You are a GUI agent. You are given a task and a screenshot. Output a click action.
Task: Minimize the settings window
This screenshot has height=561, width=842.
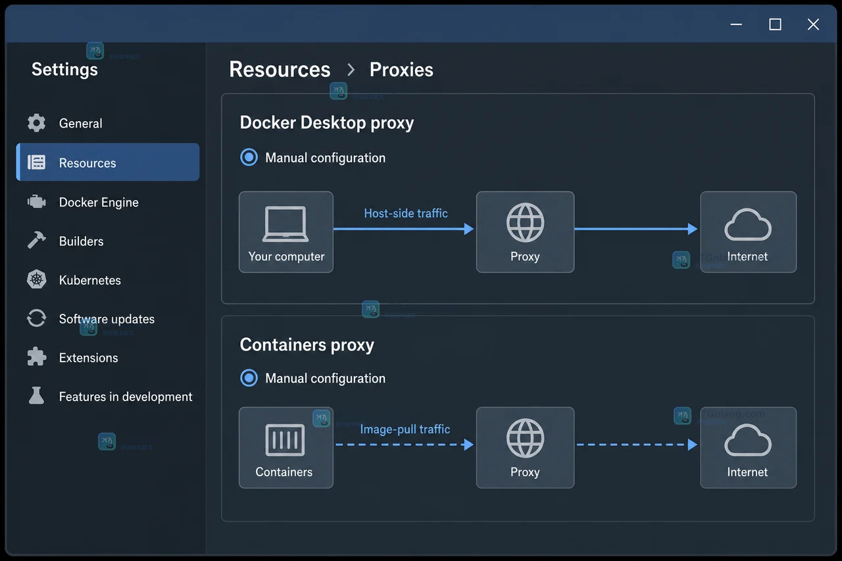[737, 24]
